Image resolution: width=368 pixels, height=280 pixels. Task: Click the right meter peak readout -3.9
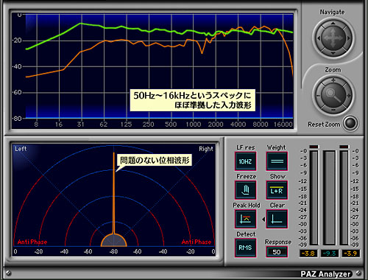click(351, 253)
